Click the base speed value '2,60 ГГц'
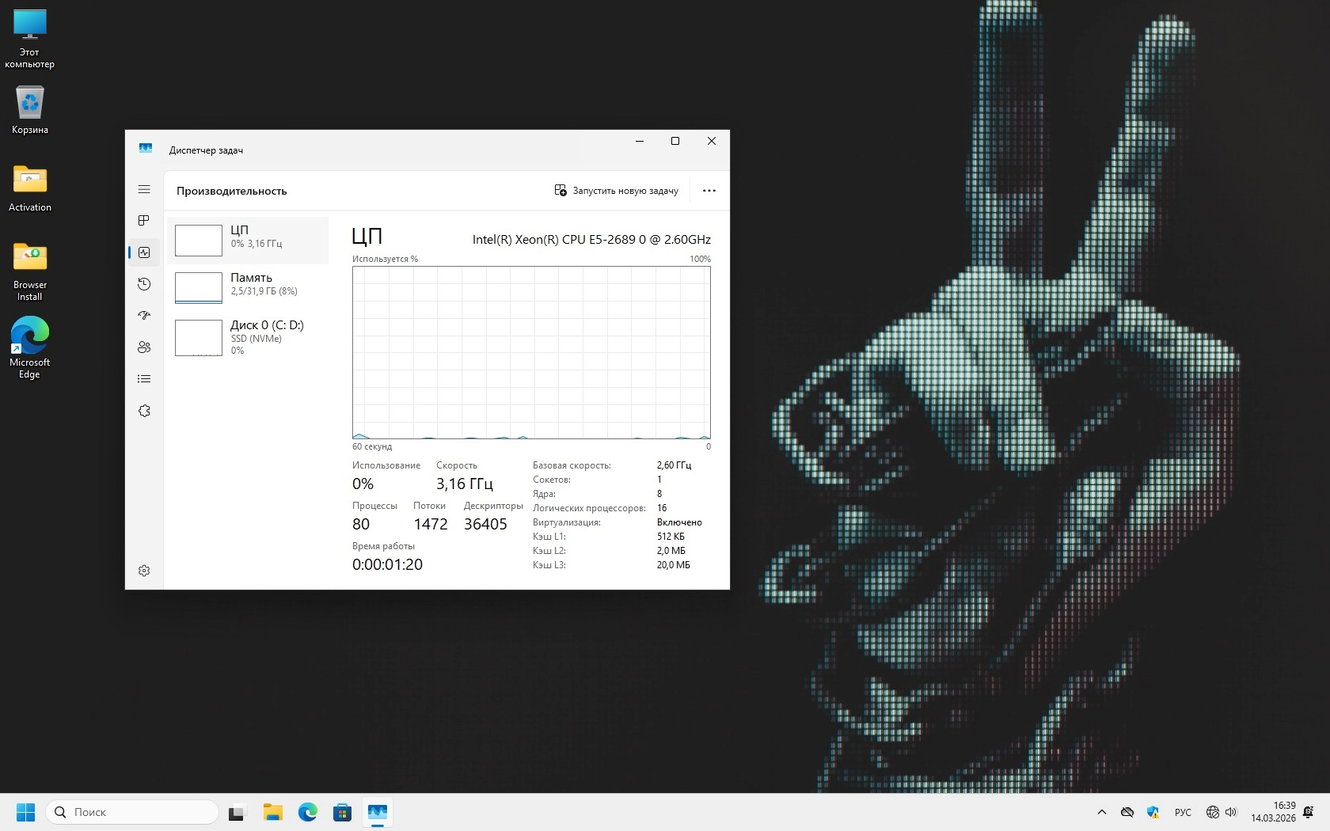Screen dimensions: 1330x831 pos(674,465)
